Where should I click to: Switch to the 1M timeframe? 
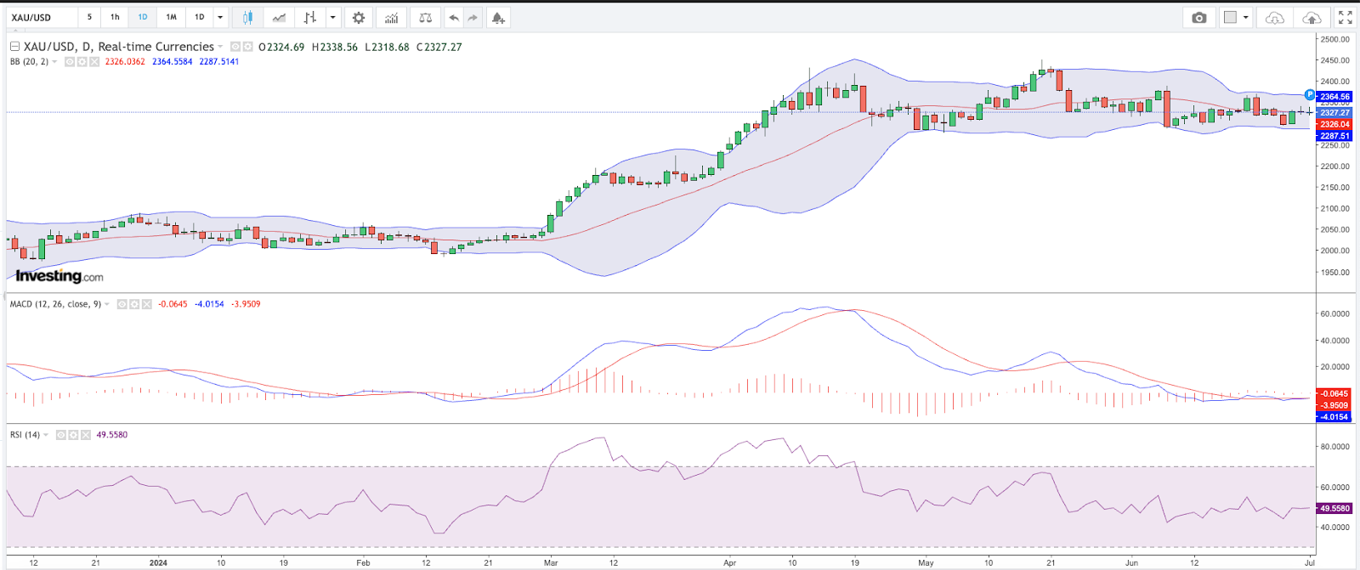pos(171,17)
